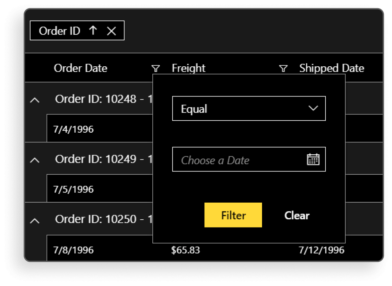This screenshot has height=286, width=392.
Task: Sort by the Order Date column header
Action: (x=81, y=68)
